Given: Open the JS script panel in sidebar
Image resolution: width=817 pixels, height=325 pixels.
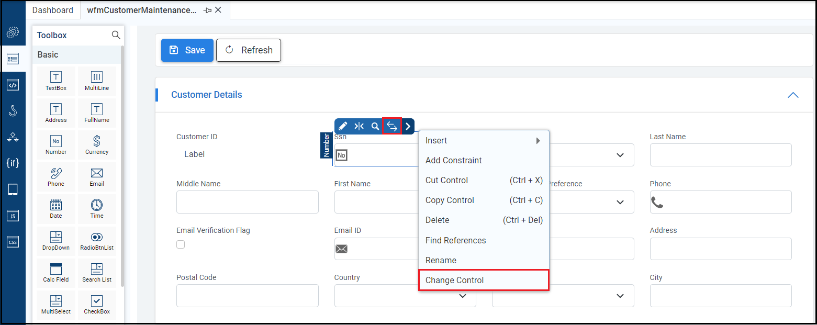Looking at the screenshot, I should [x=13, y=216].
